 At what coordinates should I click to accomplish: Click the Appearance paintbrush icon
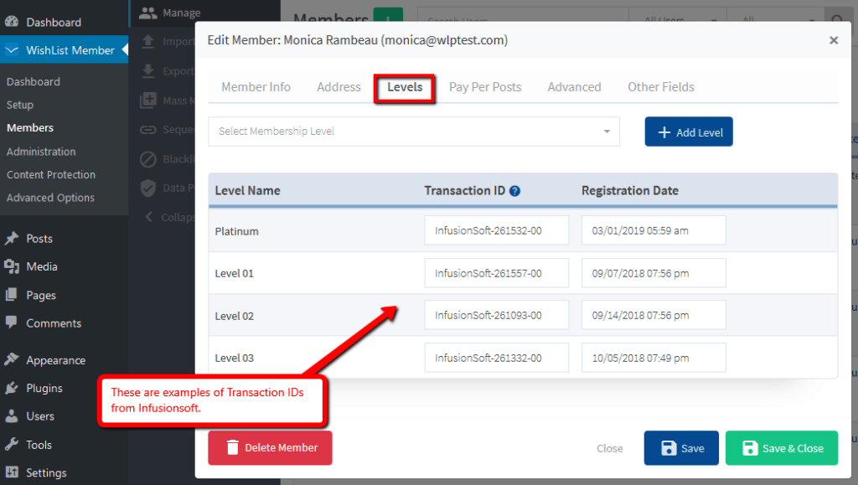pyautogui.click(x=12, y=360)
